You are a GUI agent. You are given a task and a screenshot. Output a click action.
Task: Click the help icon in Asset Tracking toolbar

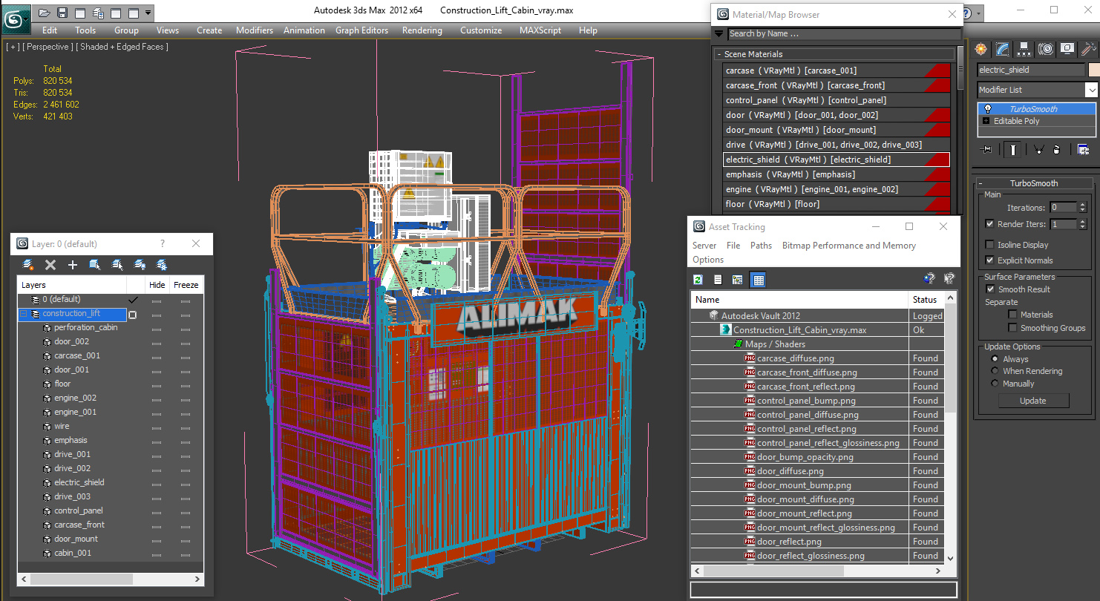929,279
